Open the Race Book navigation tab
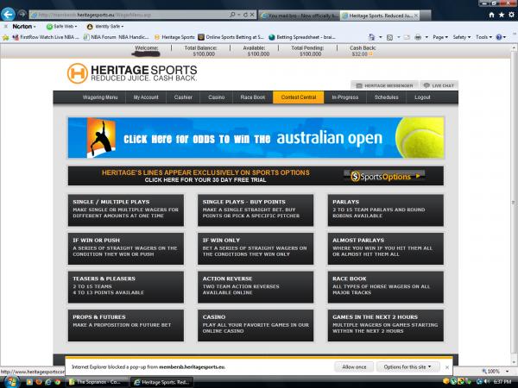This screenshot has height=388, width=518. [251, 97]
